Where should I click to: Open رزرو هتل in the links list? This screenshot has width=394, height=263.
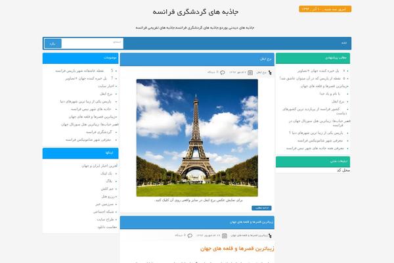(x=108, y=197)
